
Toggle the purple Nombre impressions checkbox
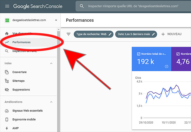(x=178, y=54)
